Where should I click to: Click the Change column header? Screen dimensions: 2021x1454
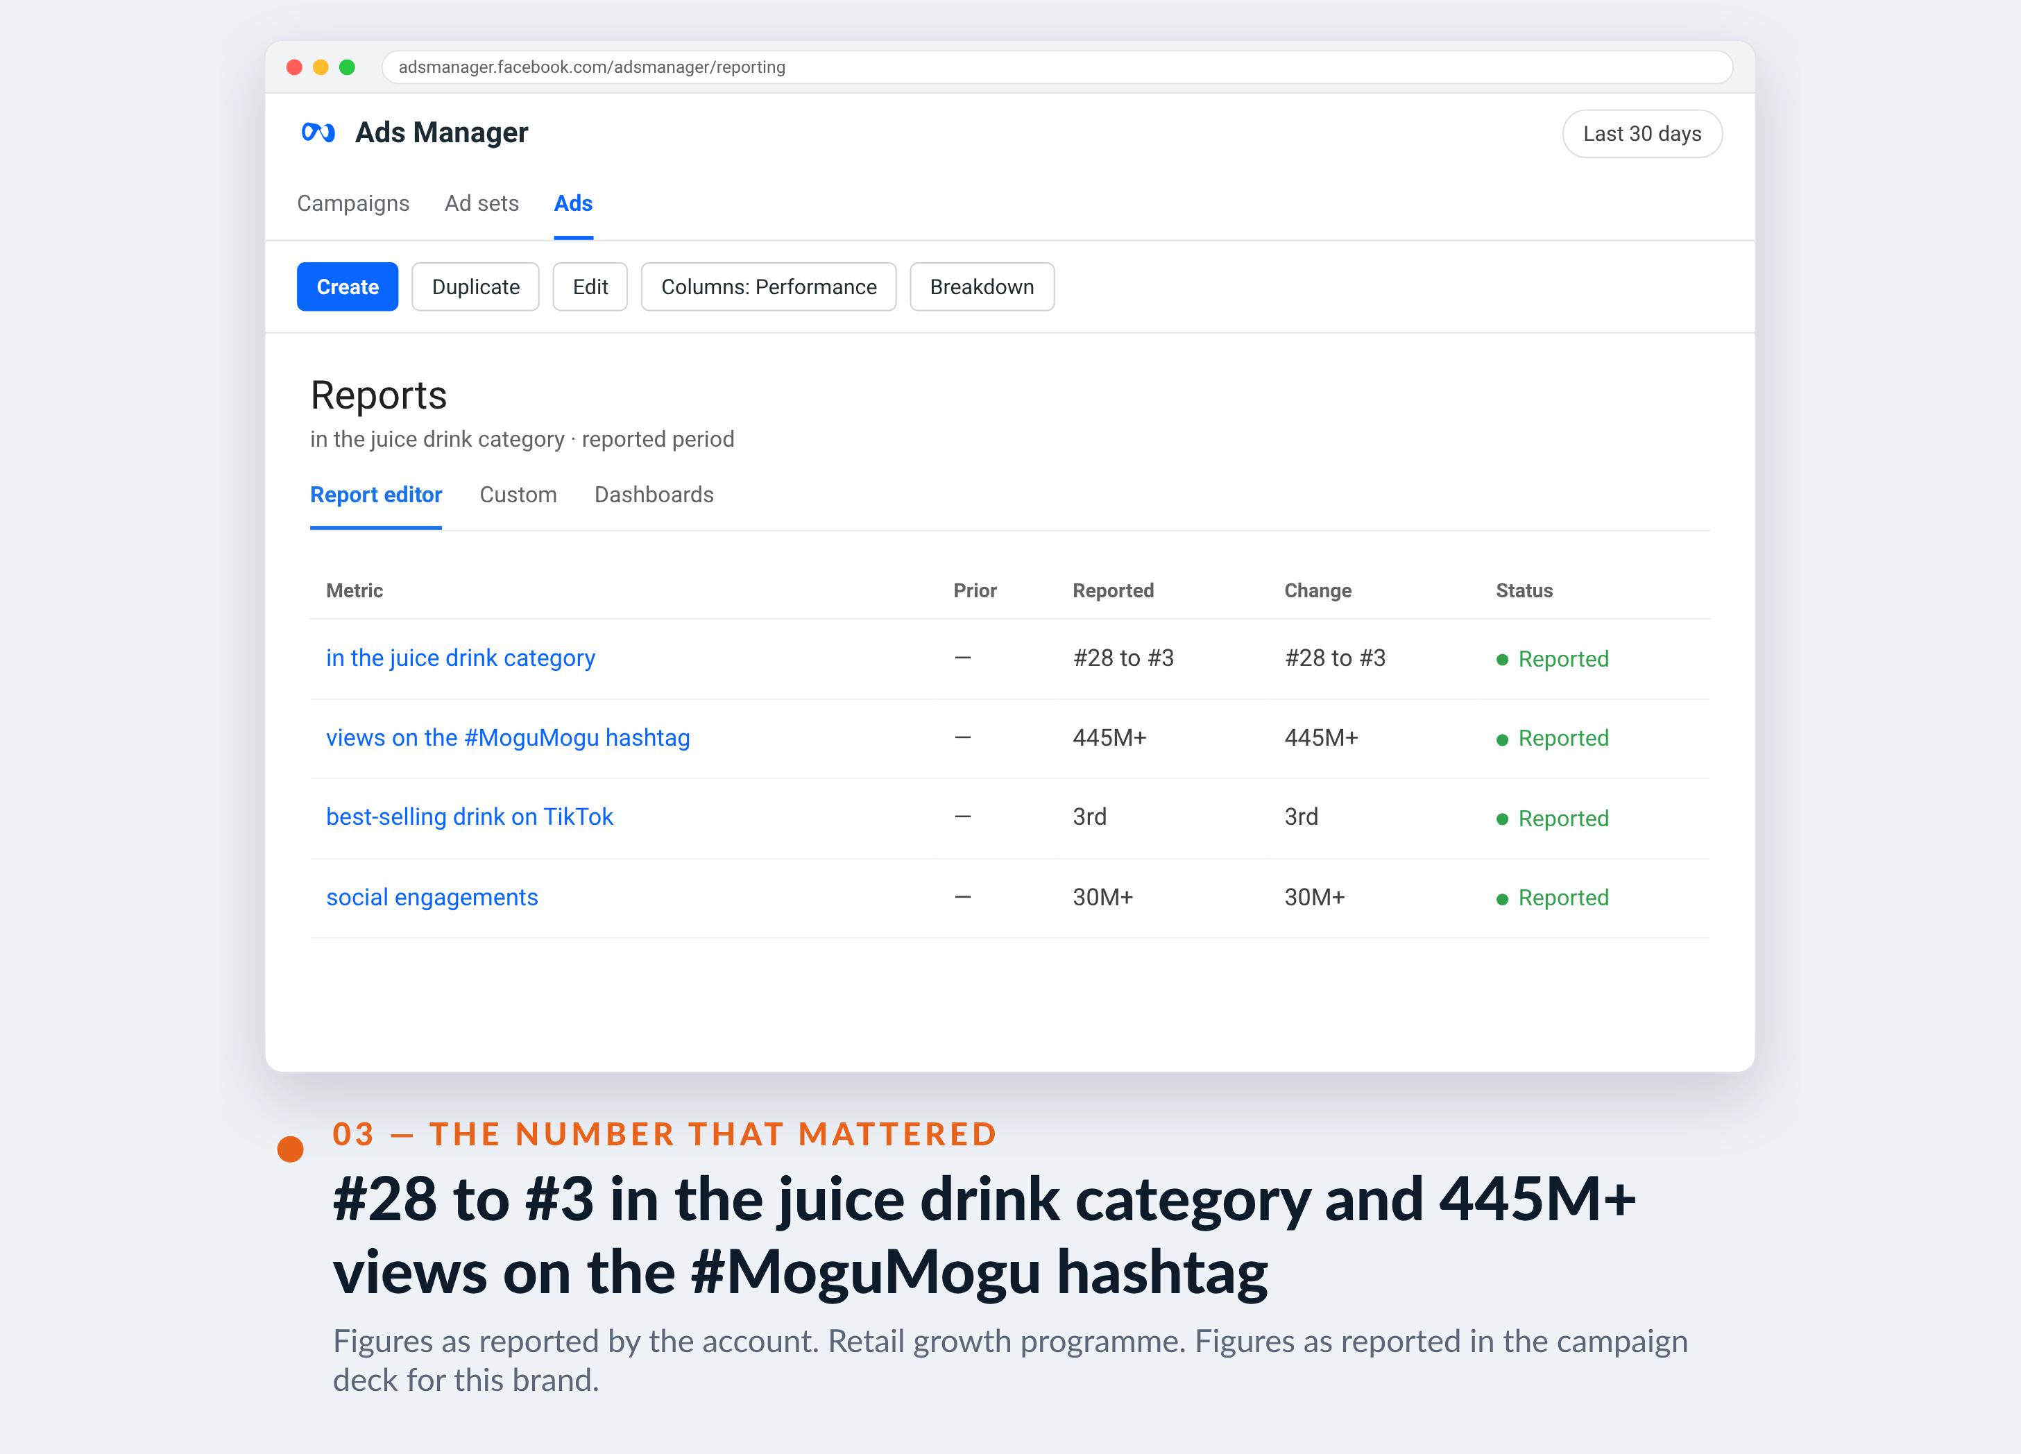click(x=1317, y=591)
